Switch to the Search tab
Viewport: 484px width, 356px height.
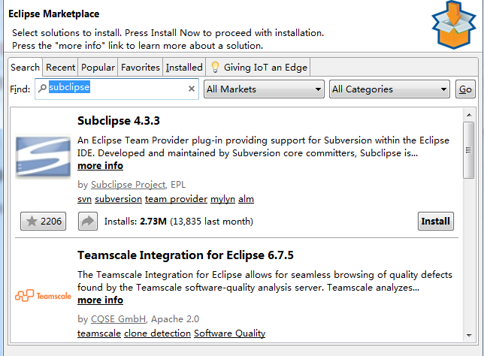coord(25,68)
